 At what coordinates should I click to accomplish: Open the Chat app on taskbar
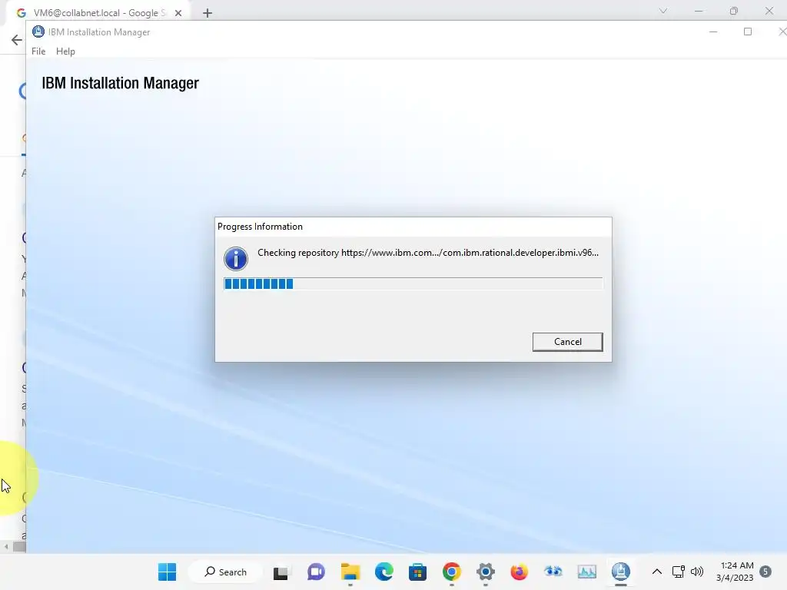tap(316, 572)
